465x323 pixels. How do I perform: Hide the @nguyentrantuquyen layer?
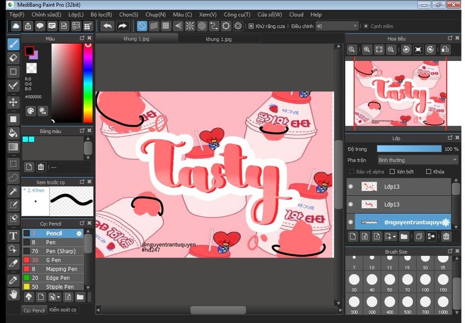coord(351,222)
